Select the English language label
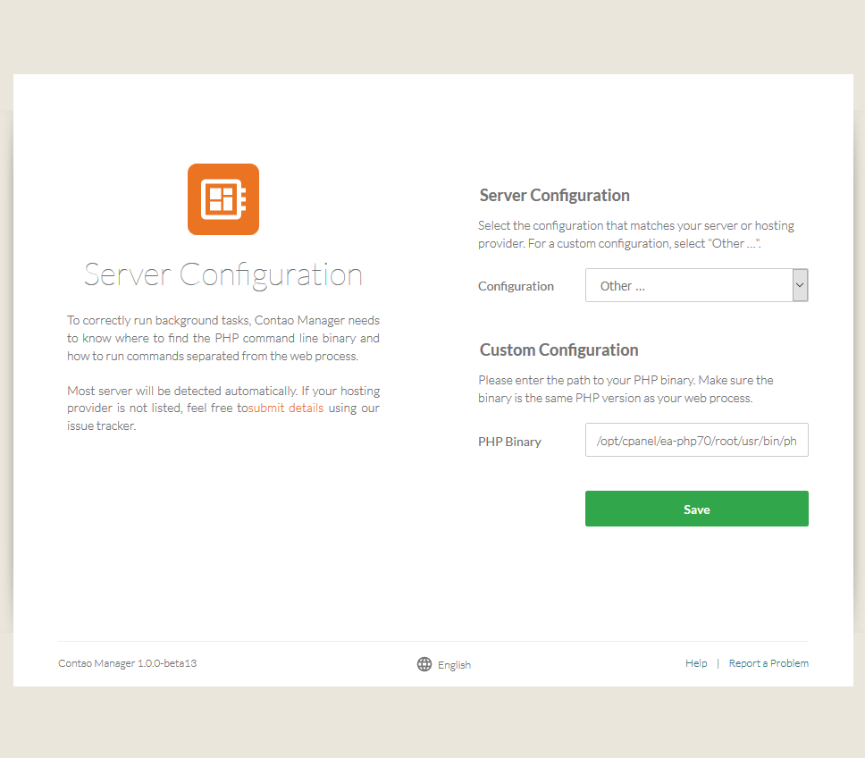This screenshot has width=865, height=758. coord(454,665)
